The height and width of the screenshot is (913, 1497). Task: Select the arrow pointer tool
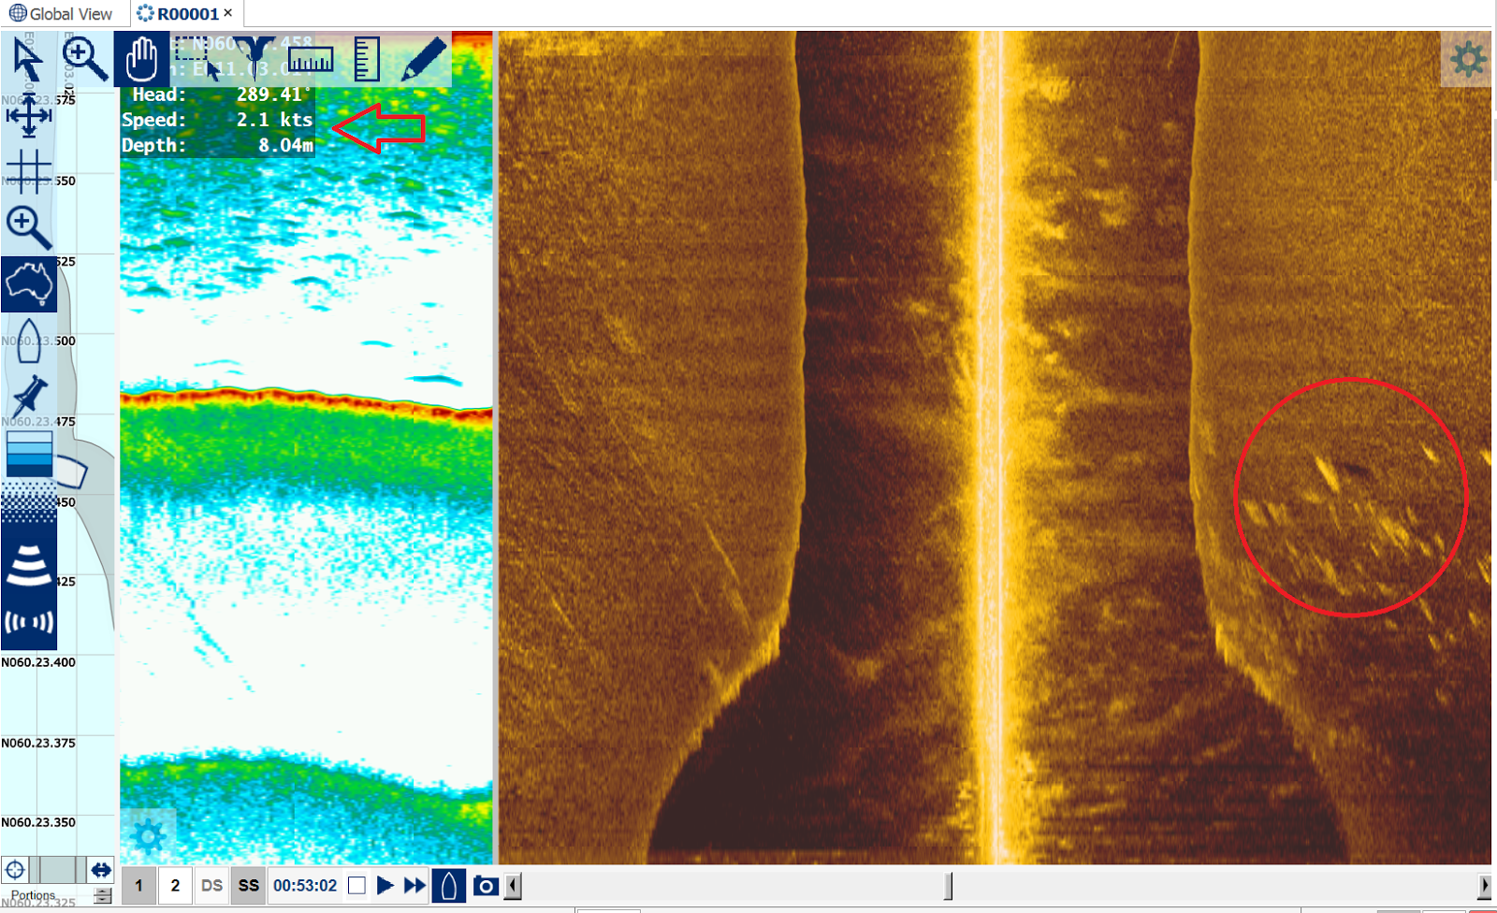[28, 60]
